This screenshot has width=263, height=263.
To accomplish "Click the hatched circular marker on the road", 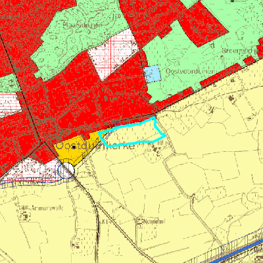I will tap(66, 170).
